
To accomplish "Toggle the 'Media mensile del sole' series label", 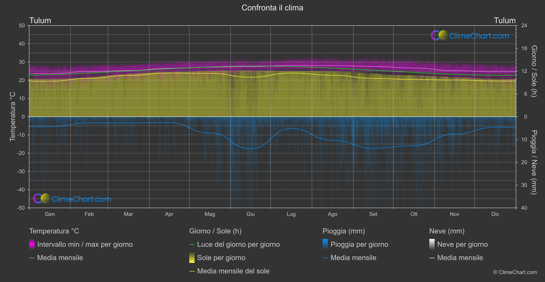I will click(233, 271).
